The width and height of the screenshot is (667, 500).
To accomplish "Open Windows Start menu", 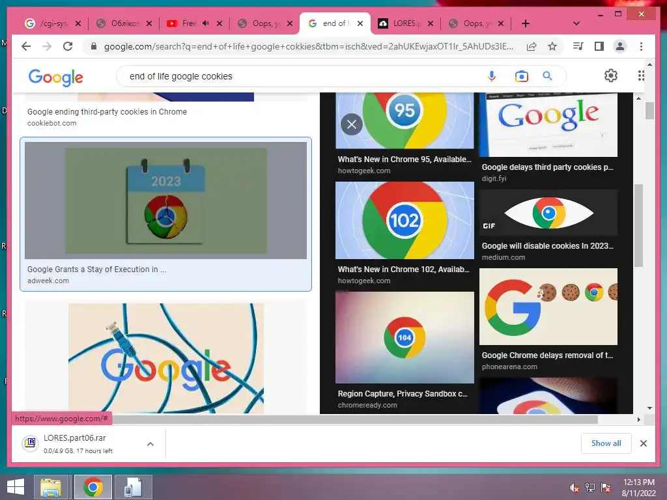I will 16,487.
